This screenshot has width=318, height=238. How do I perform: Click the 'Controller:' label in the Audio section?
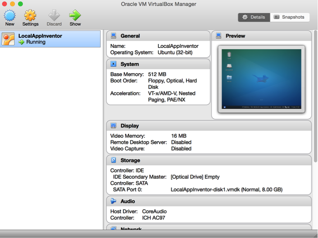coord(122,218)
